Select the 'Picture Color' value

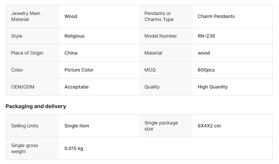79,70
